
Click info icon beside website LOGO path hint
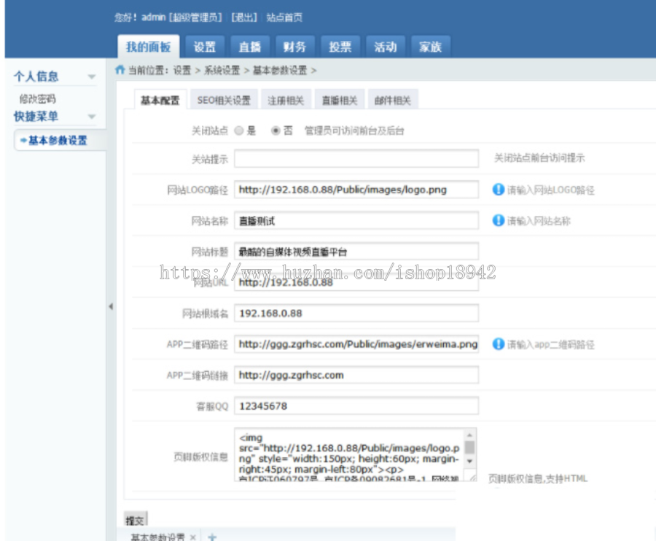click(499, 190)
